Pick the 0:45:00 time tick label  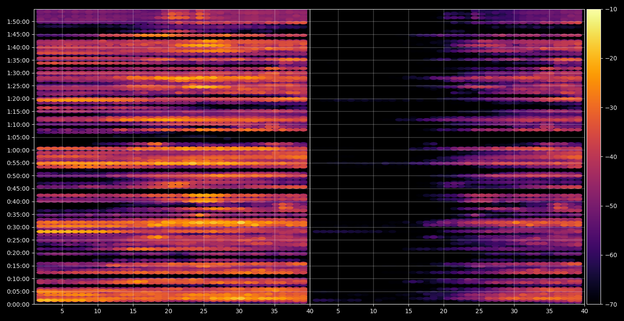[x=18, y=189]
